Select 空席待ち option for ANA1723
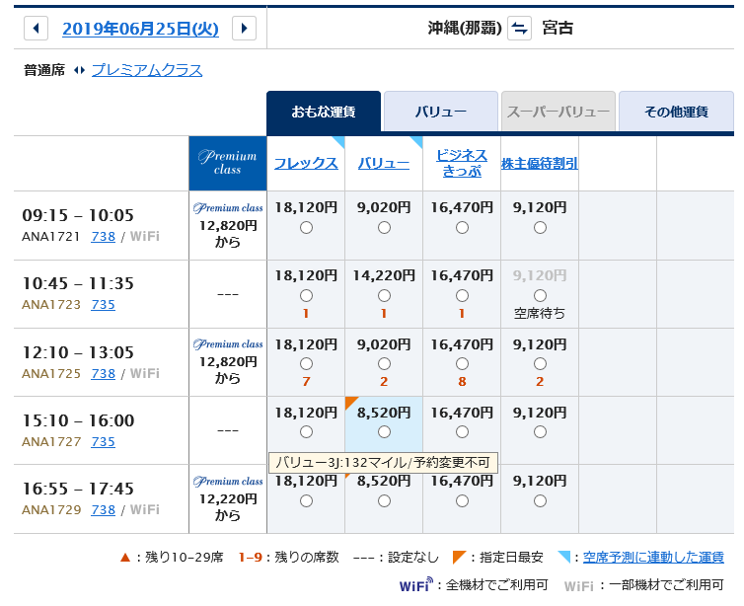Screen dimensions: 744x606 (540, 296)
